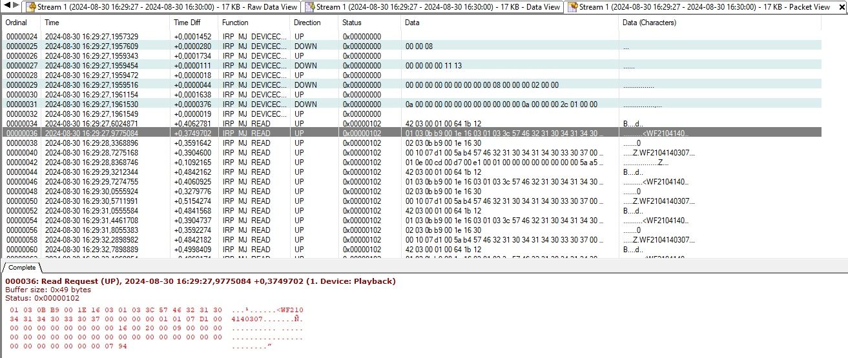Select packet row 00000034

[412, 124]
